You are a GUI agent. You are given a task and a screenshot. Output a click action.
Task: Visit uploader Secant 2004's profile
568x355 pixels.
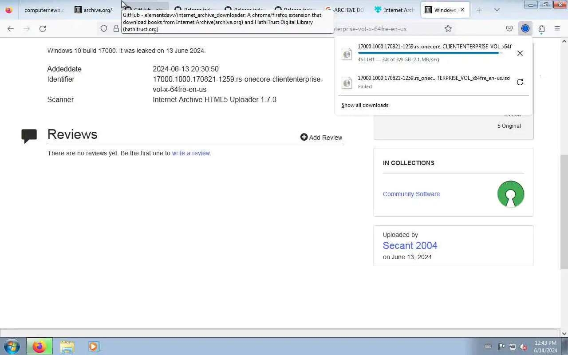tap(410, 245)
